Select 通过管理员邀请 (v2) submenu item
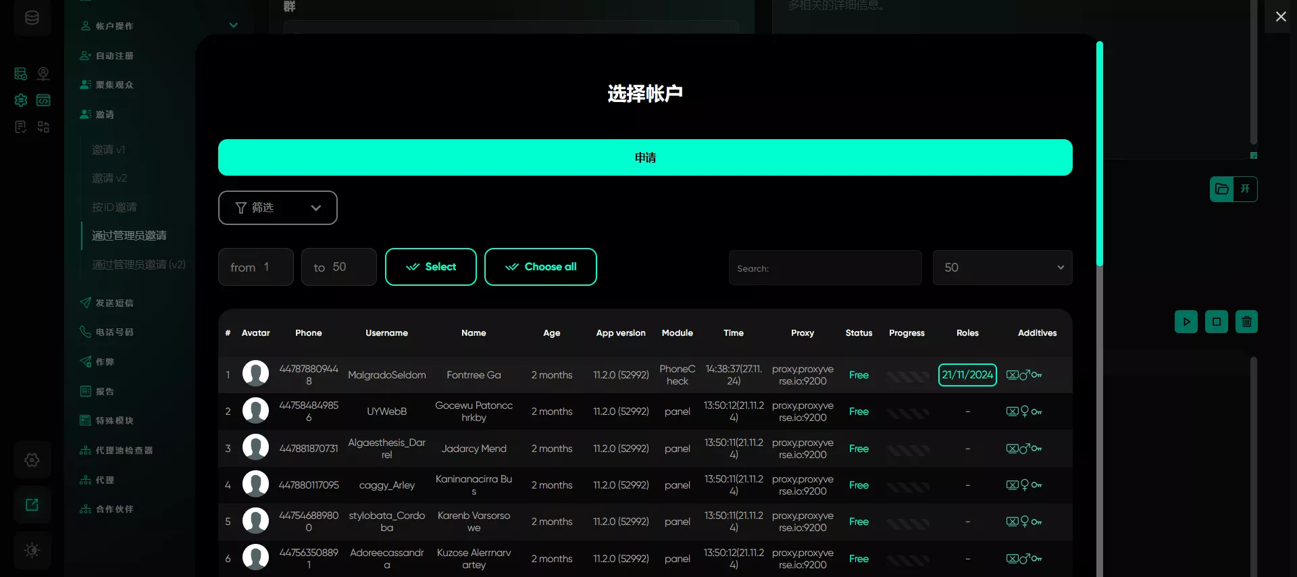This screenshot has width=1297, height=577. (x=138, y=264)
